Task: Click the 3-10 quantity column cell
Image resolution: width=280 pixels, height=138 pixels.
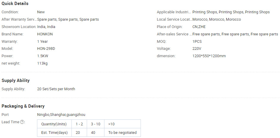Action: coord(96,124)
